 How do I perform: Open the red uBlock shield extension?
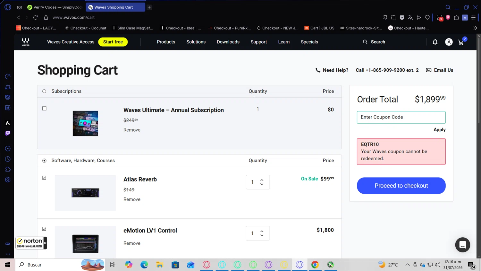tap(448, 17)
